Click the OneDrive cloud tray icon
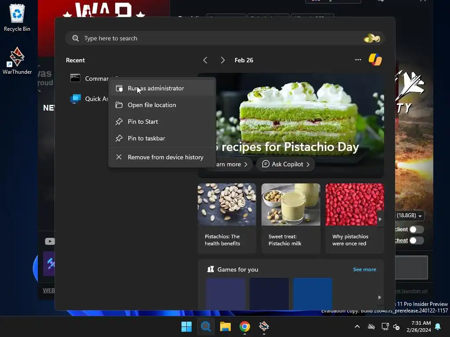Viewport: 450px width, 337px height. pos(371,326)
